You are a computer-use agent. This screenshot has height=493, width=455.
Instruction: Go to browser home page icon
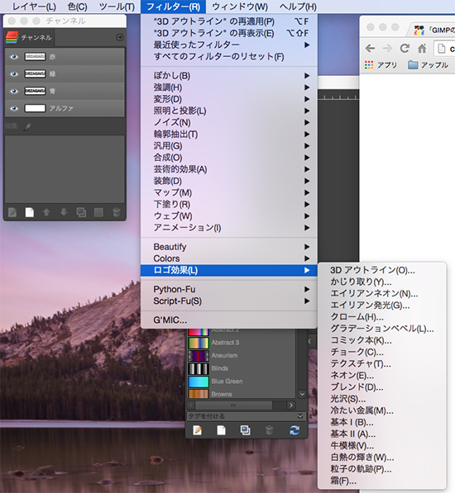(422, 49)
